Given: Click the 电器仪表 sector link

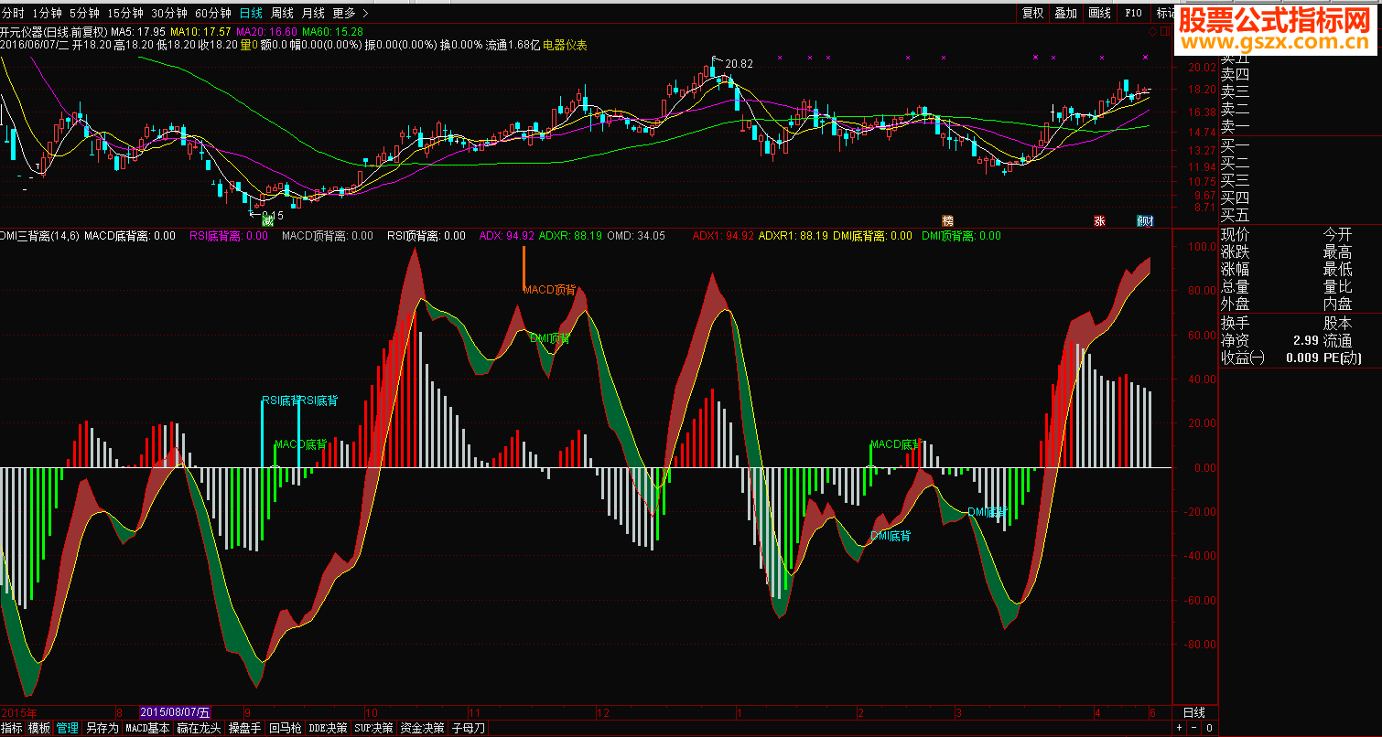Looking at the screenshot, I should coord(565,45).
